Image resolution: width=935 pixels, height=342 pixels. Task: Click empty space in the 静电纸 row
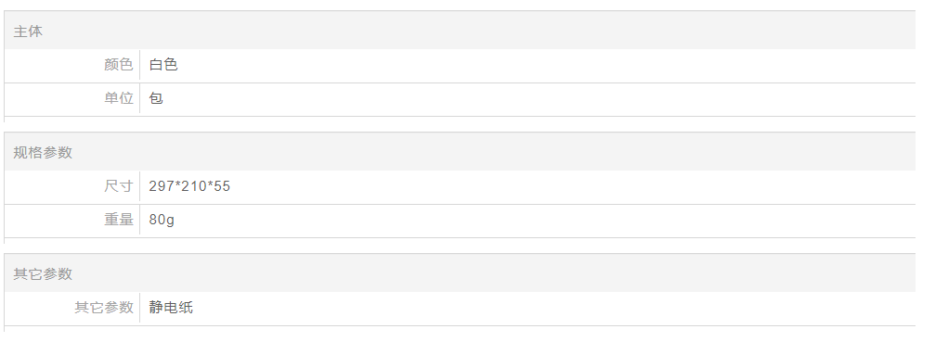click(x=554, y=308)
